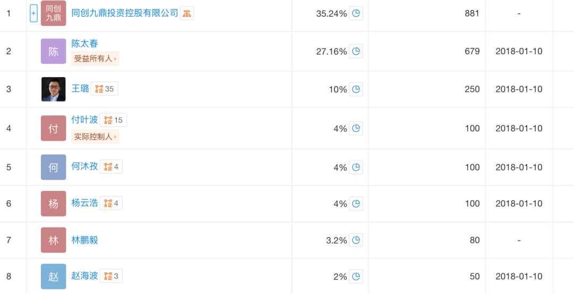Click 王璐's profile photo thumbnail

(x=53, y=89)
